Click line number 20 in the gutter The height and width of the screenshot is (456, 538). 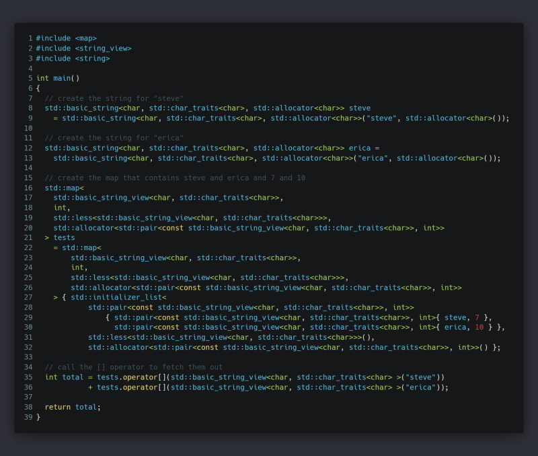[x=28, y=228]
